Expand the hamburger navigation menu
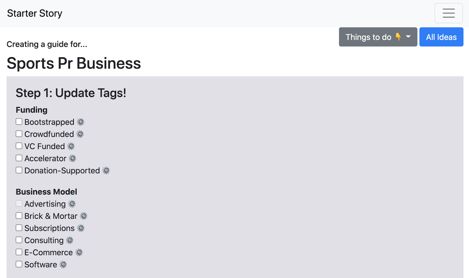The image size is (469, 278). click(448, 13)
